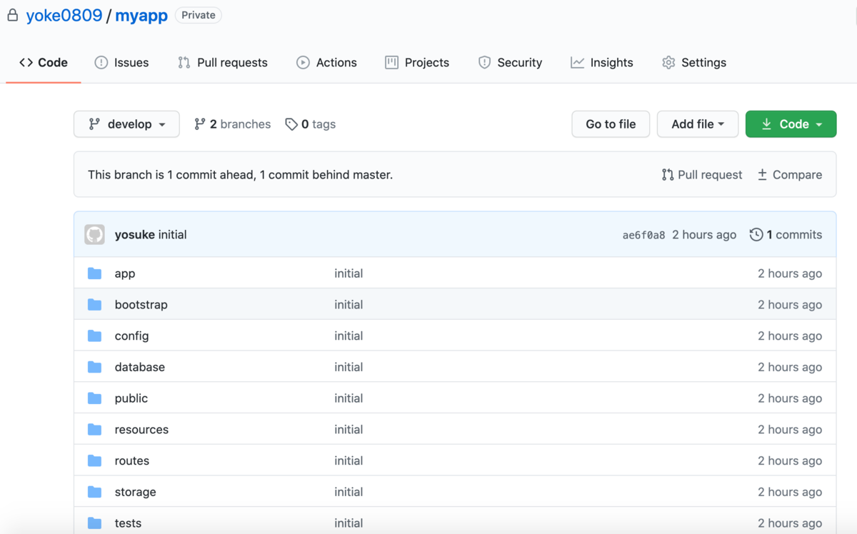Go to the Actions tab
857x534 pixels.
(326, 63)
